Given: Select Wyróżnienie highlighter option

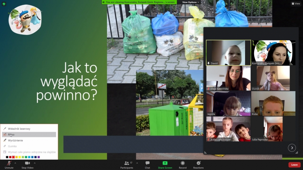Looking at the screenshot, I should point(29,140).
